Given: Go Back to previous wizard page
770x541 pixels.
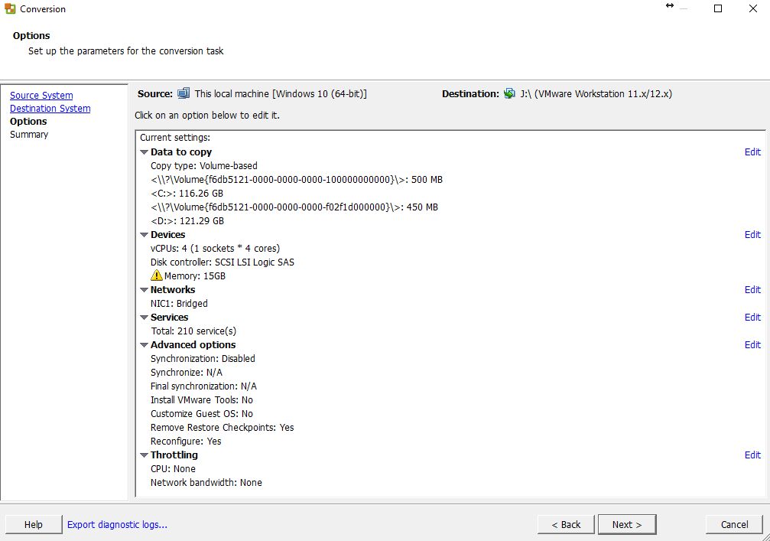Looking at the screenshot, I should coord(566,524).
